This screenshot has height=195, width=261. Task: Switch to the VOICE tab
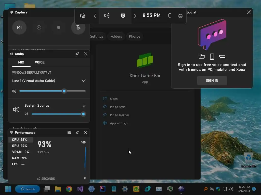coord(40,62)
